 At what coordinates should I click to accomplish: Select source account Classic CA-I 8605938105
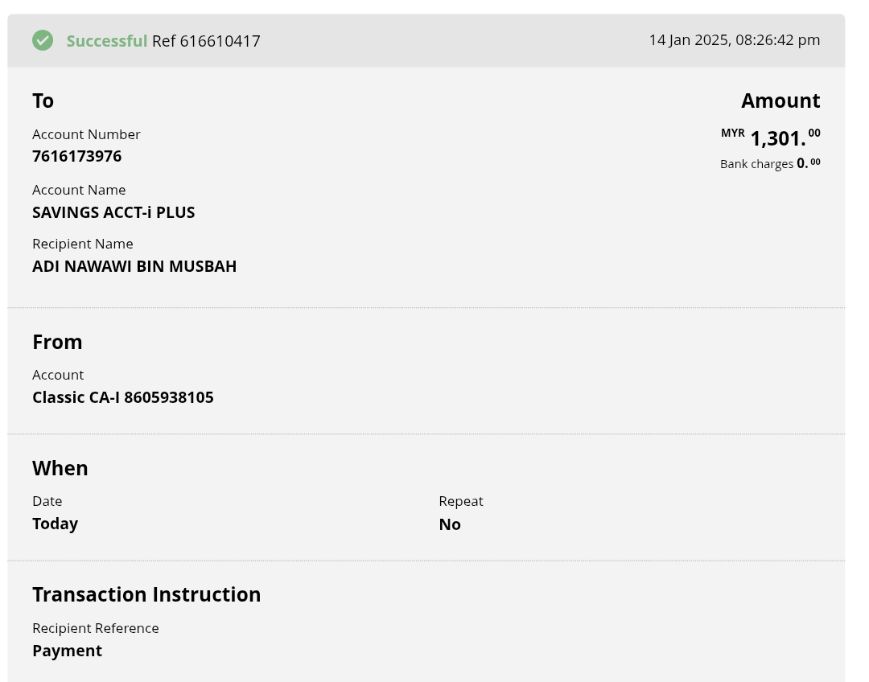click(123, 397)
